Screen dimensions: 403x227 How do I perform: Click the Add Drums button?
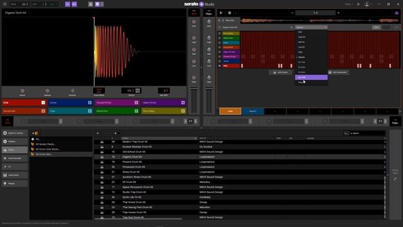(x=280, y=73)
